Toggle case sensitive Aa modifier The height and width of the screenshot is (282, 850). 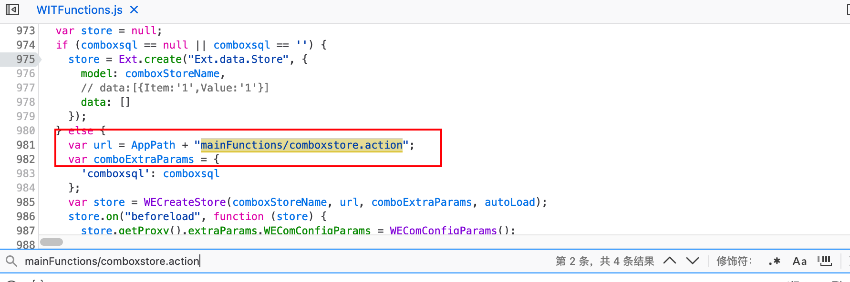coord(799,261)
